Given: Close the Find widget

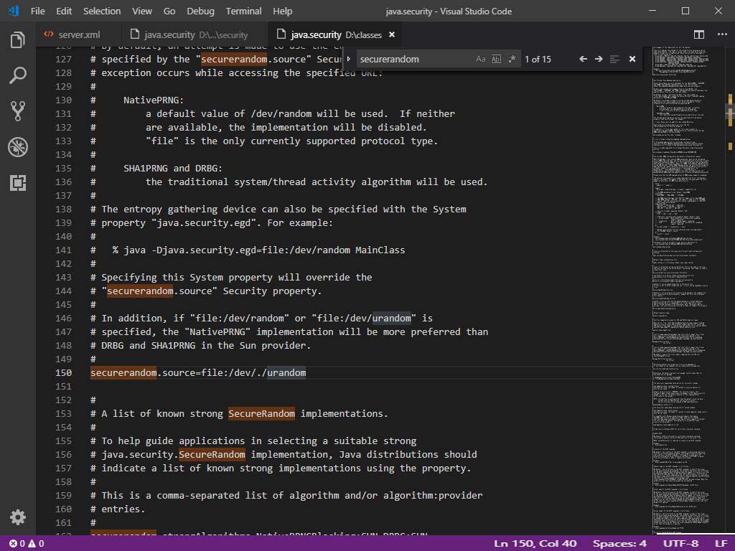Looking at the screenshot, I should point(631,60).
